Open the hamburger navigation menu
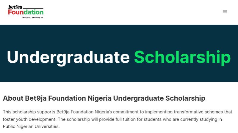Image resolution: width=238 pixels, height=133 pixels. [225, 12]
